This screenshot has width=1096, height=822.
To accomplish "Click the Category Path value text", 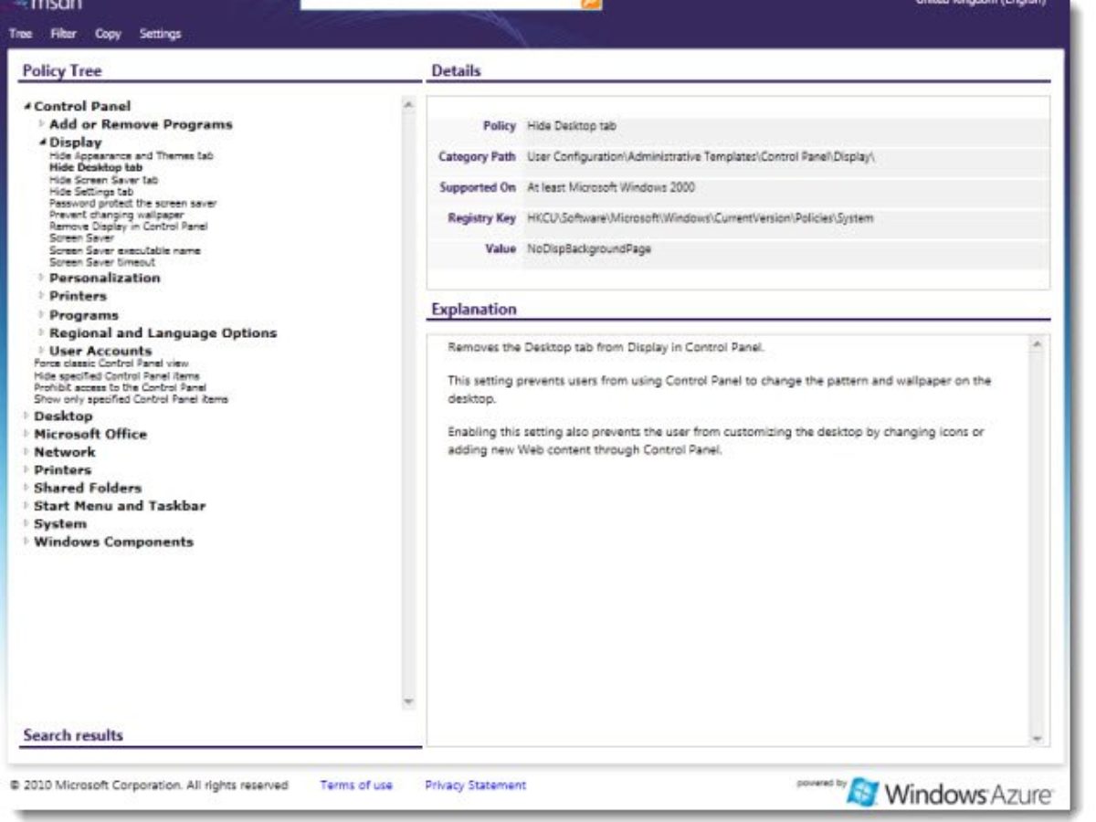I will pyautogui.click(x=701, y=156).
